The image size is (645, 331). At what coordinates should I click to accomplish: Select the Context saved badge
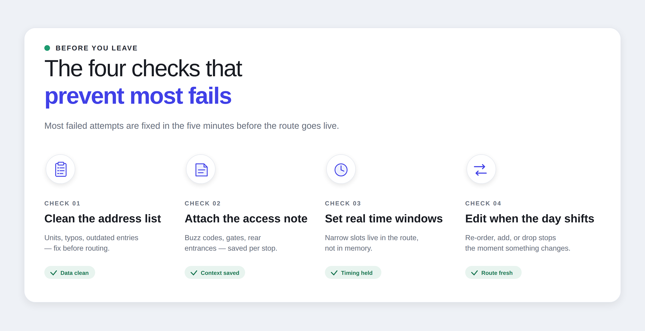[215, 273]
